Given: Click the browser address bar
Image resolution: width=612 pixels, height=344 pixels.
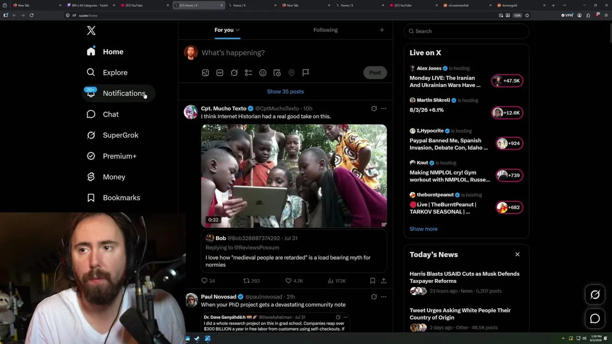Looking at the screenshot, I should [x=282, y=15].
